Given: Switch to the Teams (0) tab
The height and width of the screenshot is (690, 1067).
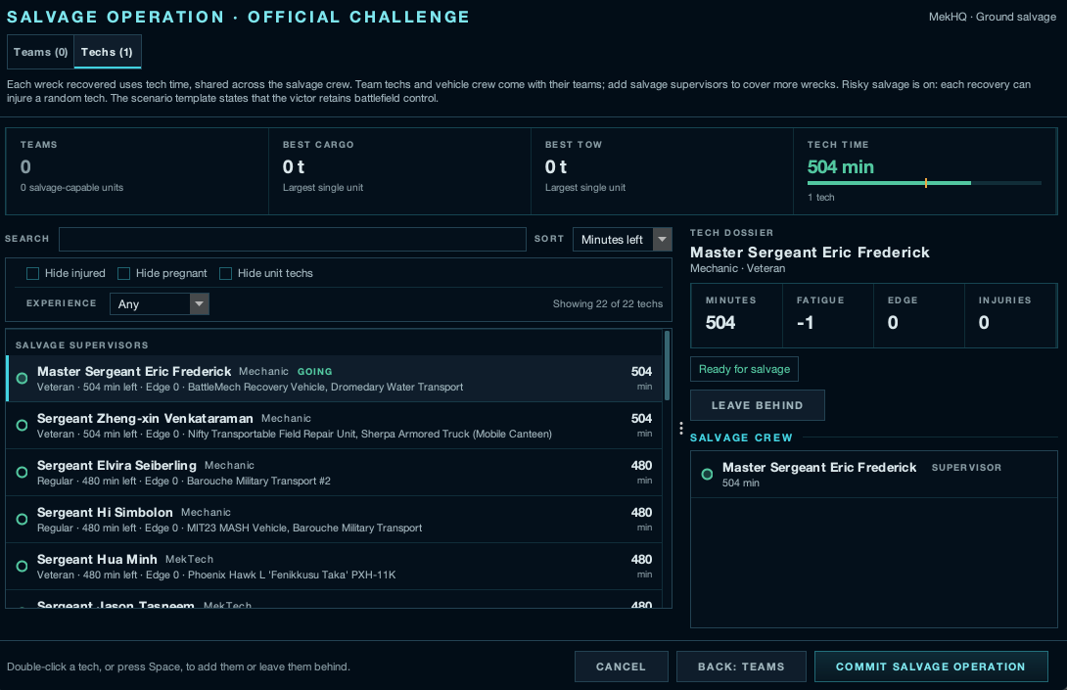Looking at the screenshot, I should point(41,52).
